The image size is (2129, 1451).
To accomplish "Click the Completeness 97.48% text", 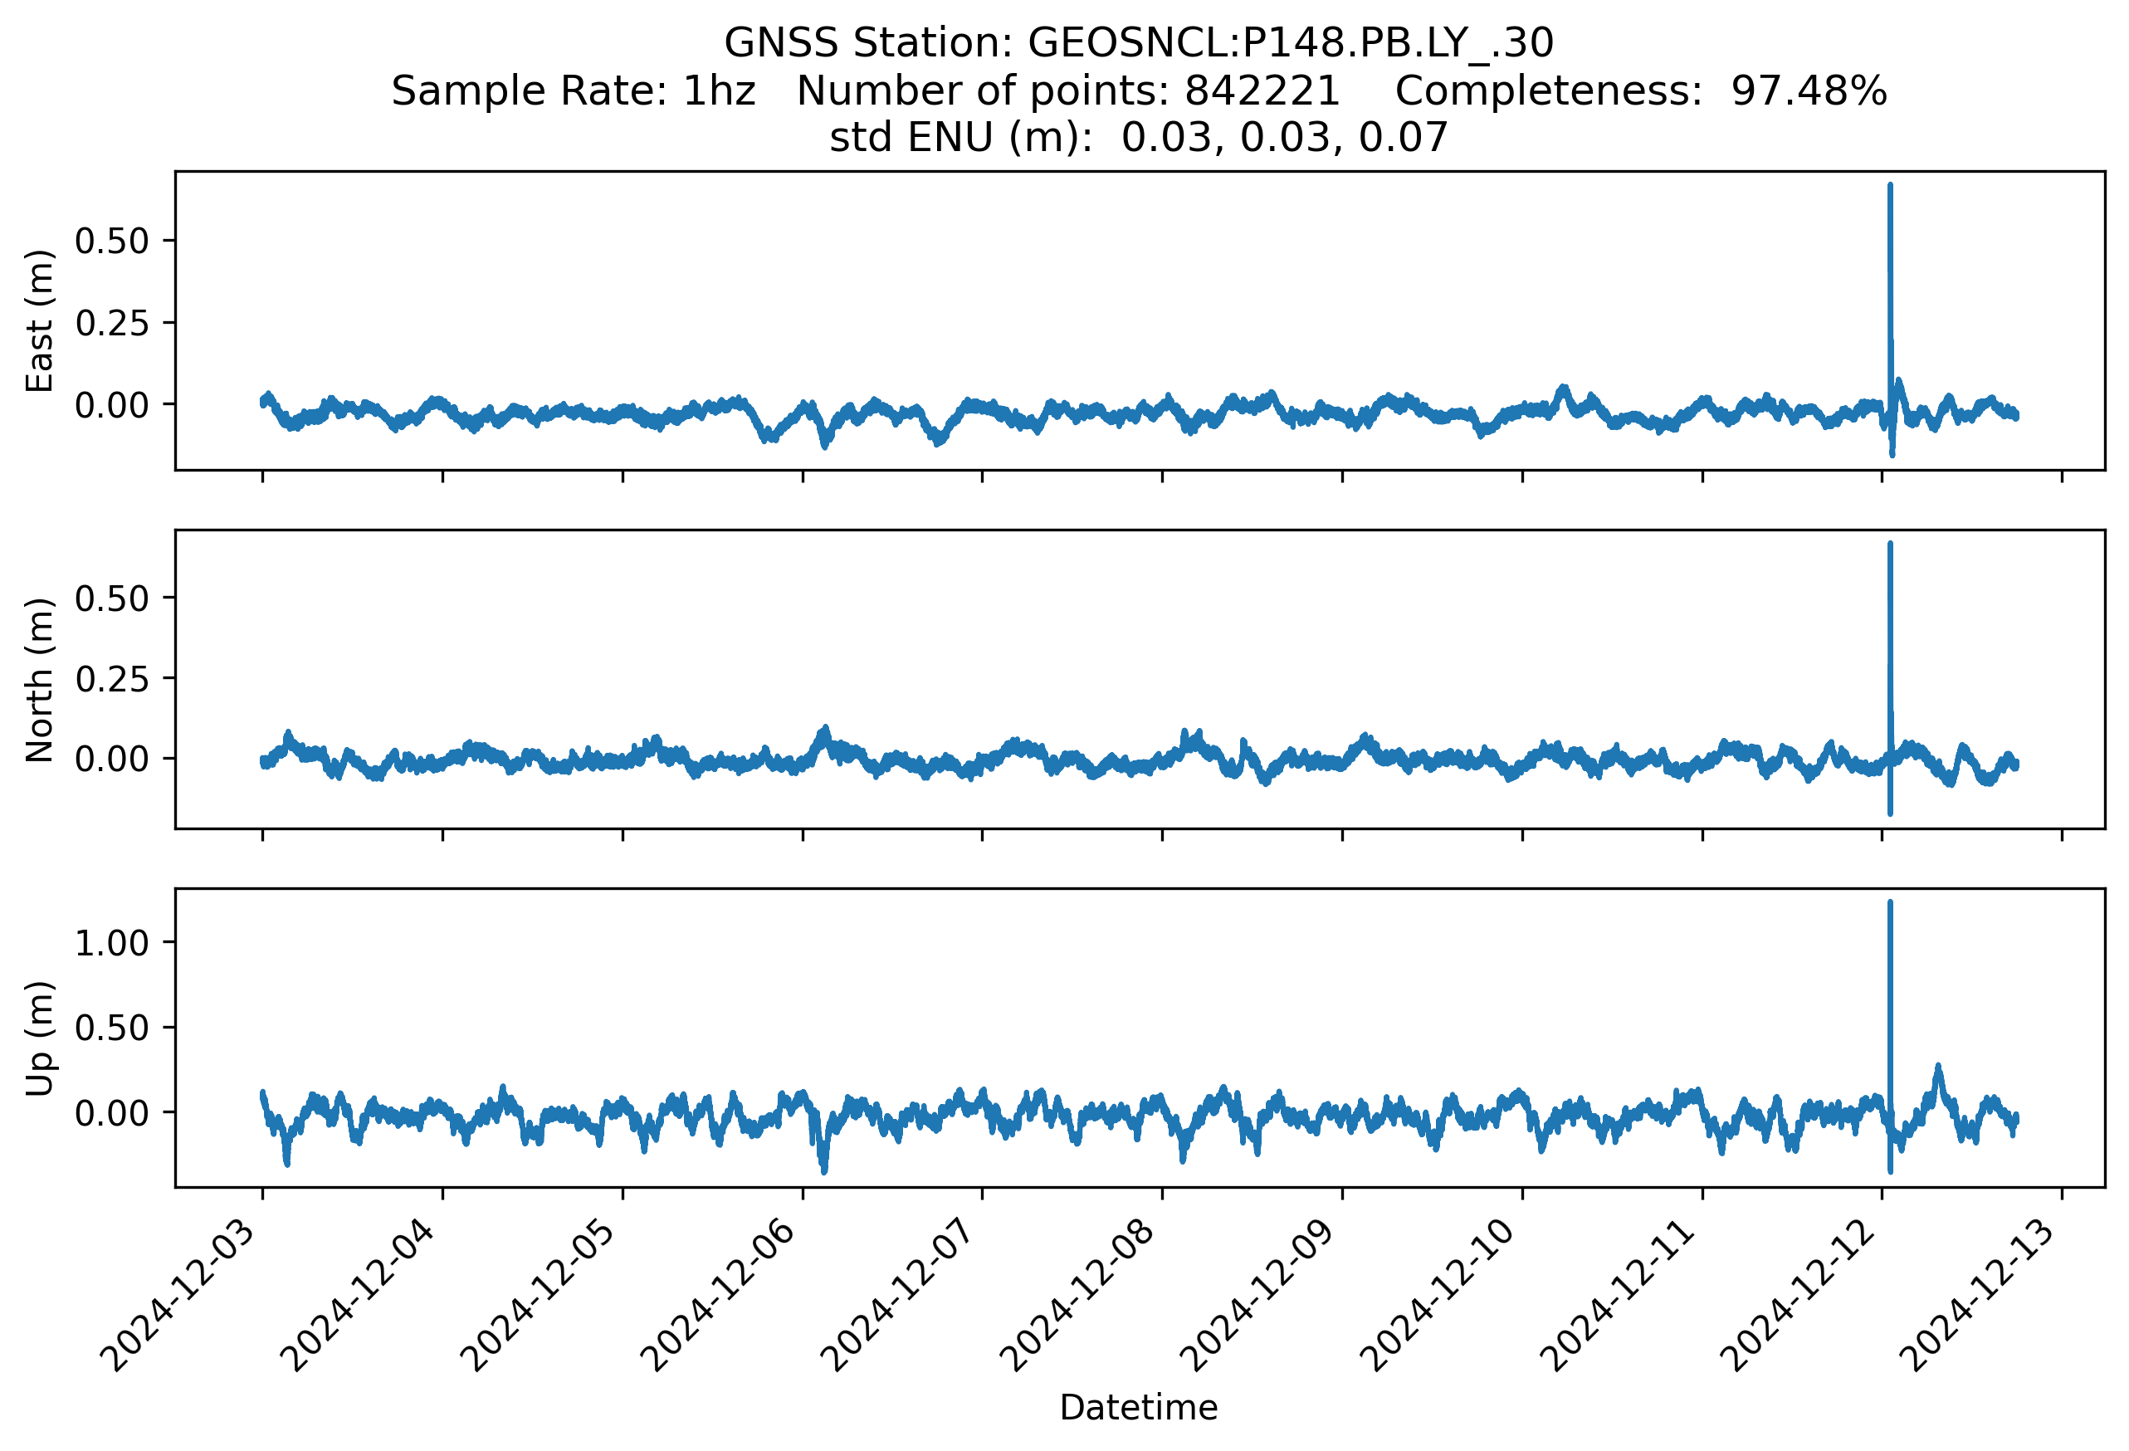I will 1640,90.
